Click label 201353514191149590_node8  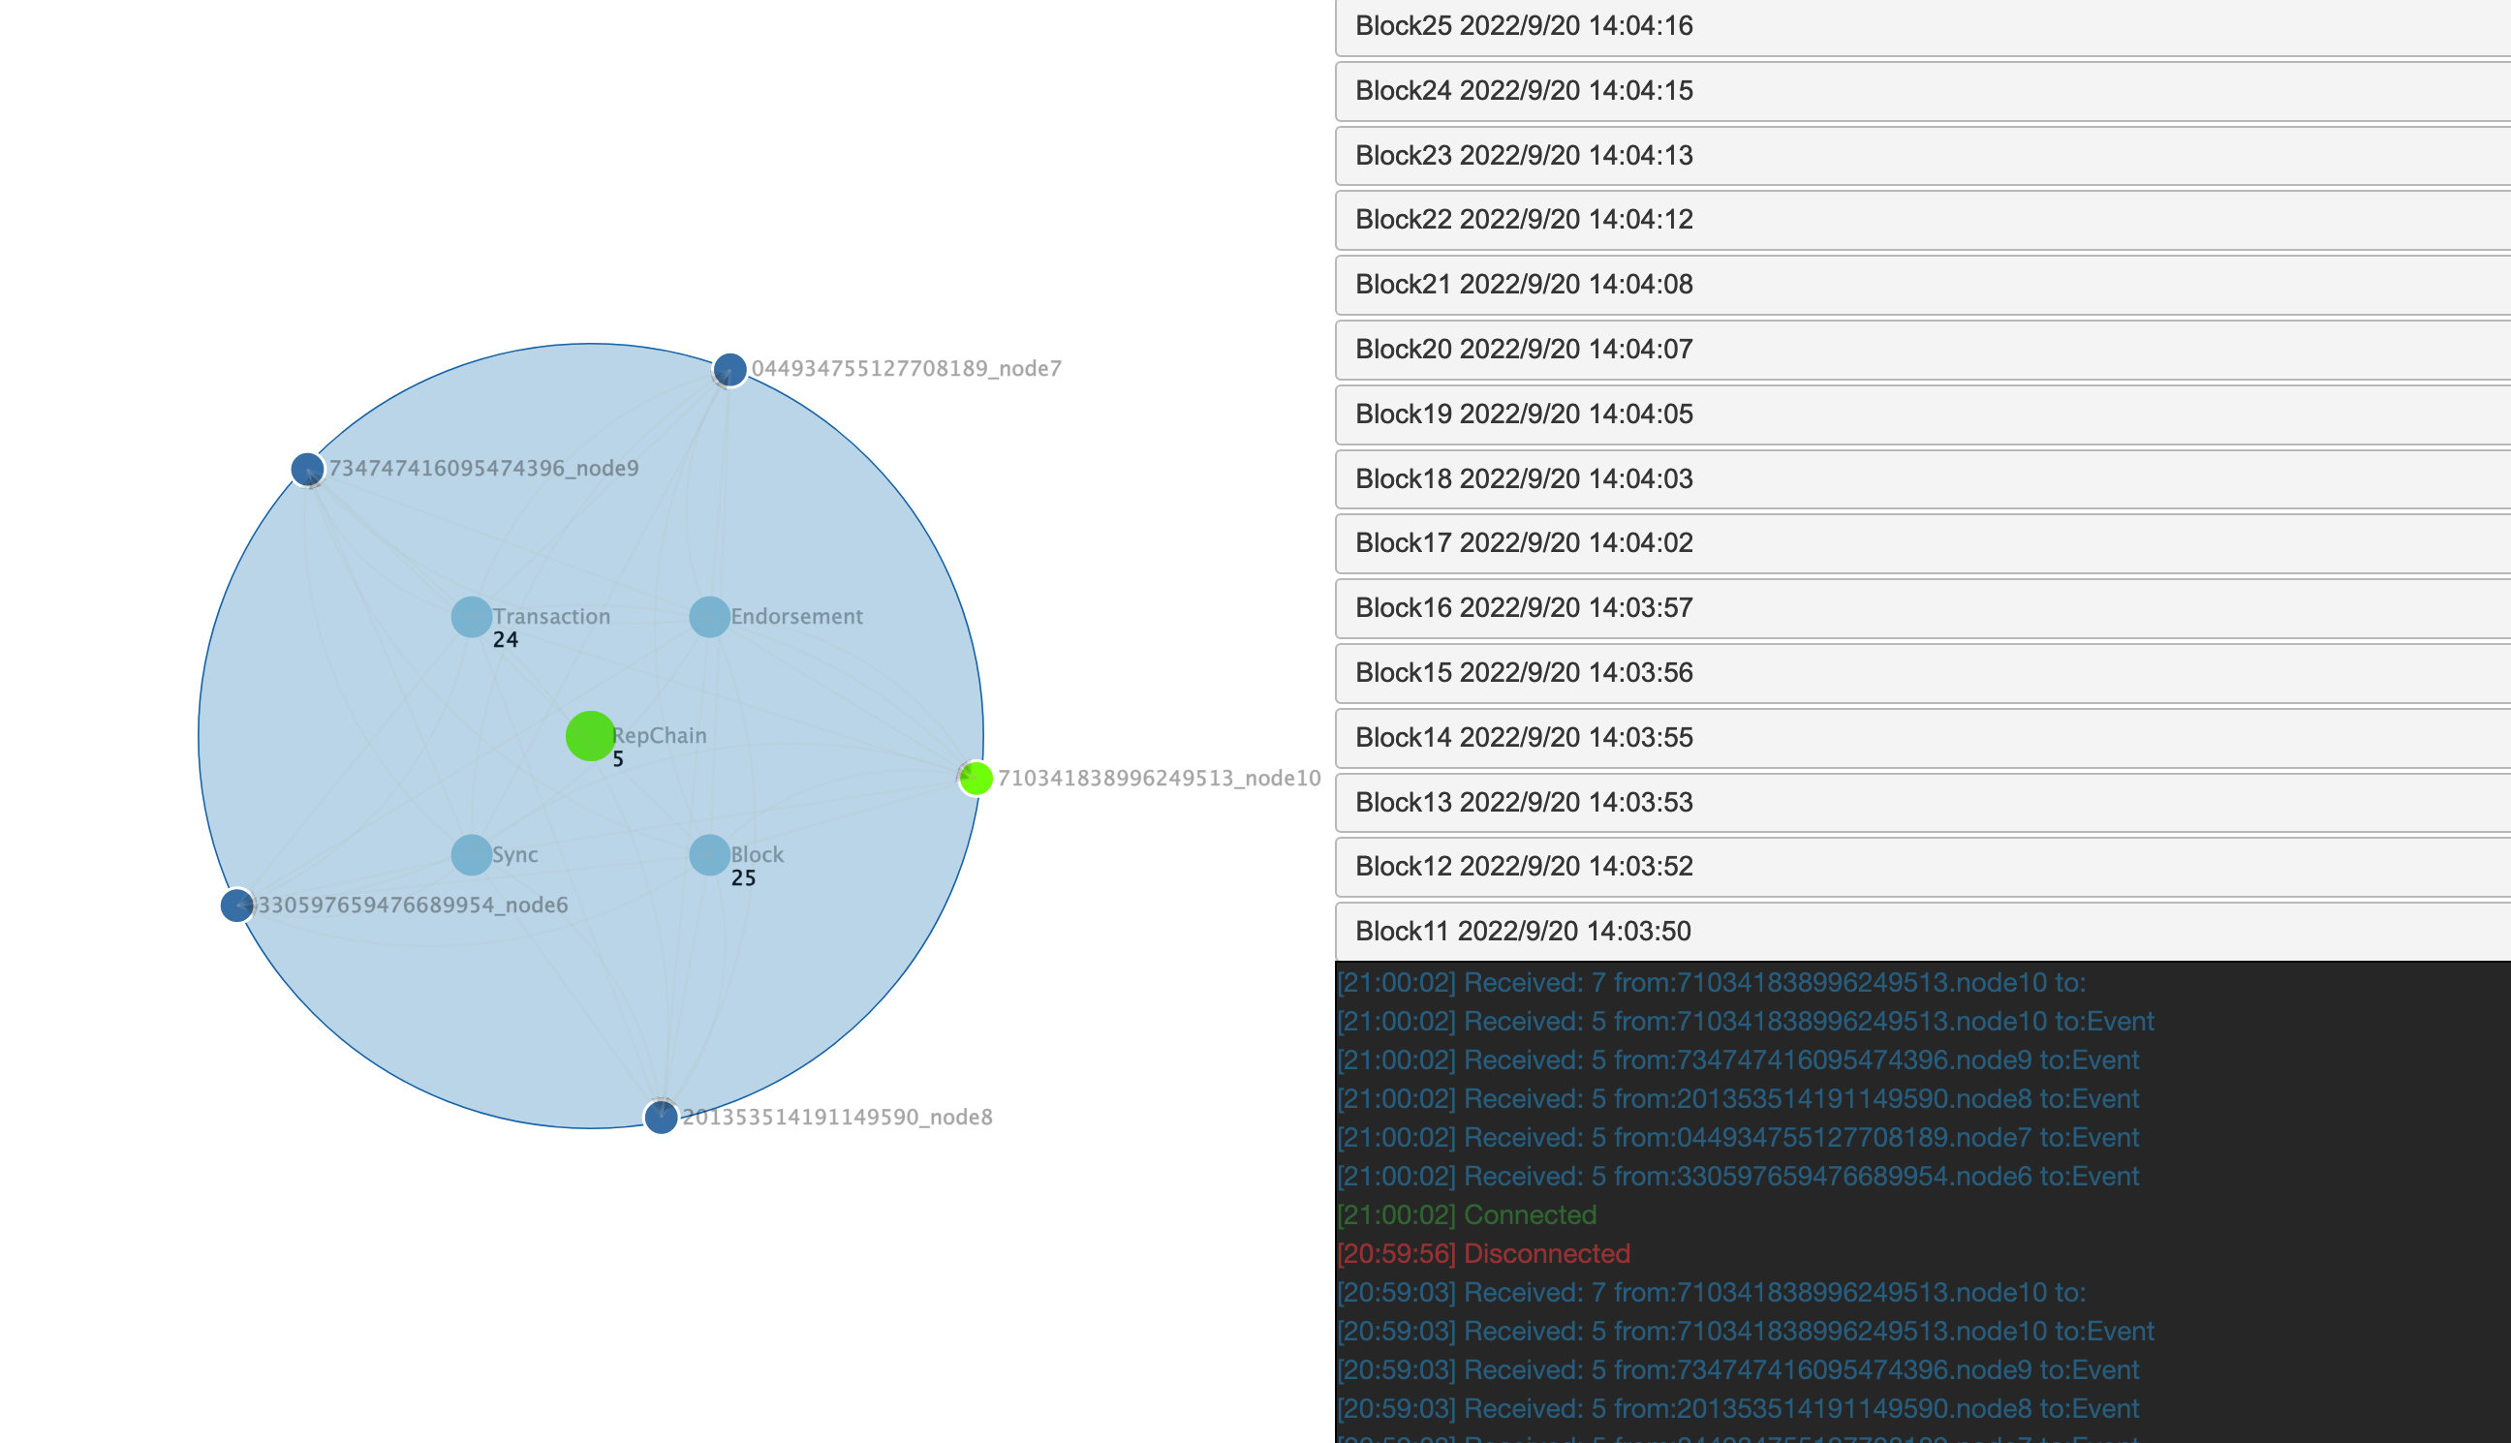click(x=838, y=1117)
